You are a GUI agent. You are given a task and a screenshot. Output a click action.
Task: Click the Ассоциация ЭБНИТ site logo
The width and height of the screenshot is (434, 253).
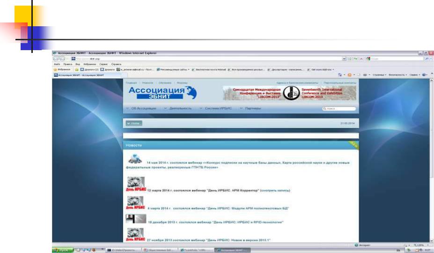point(163,93)
